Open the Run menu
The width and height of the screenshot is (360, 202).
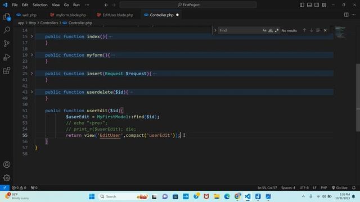76,5
